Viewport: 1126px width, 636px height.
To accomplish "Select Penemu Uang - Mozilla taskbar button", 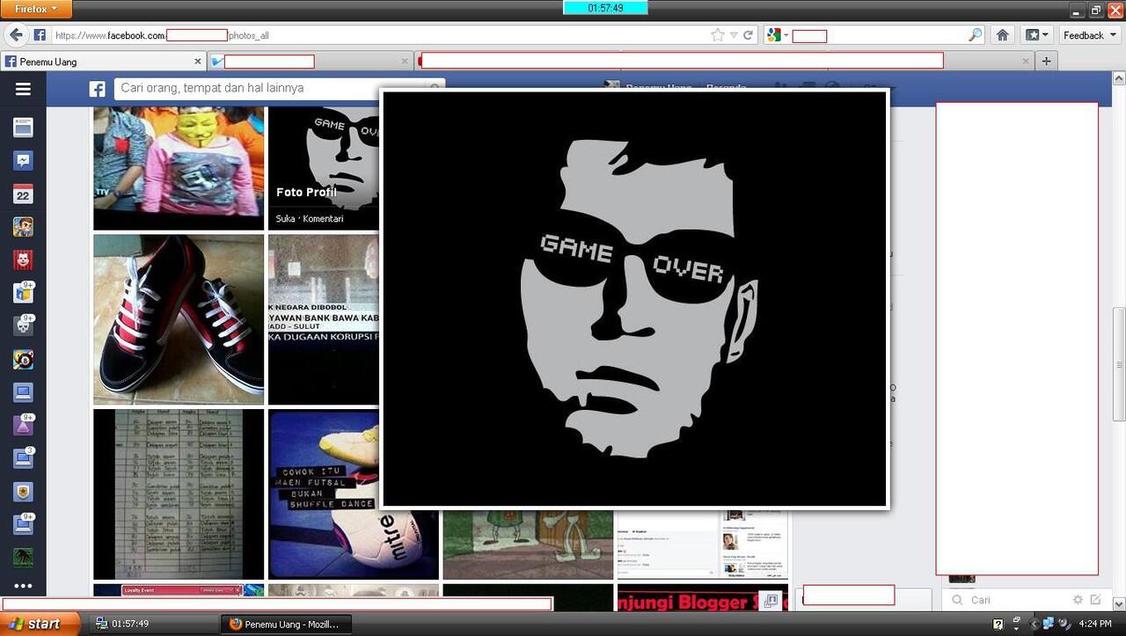I will tap(286, 624).
